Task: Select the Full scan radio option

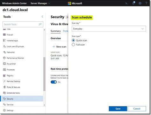Action: (78, 45)
